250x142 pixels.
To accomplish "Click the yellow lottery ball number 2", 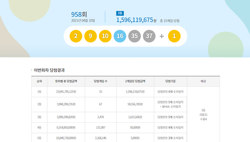I will tap(76, 36).
